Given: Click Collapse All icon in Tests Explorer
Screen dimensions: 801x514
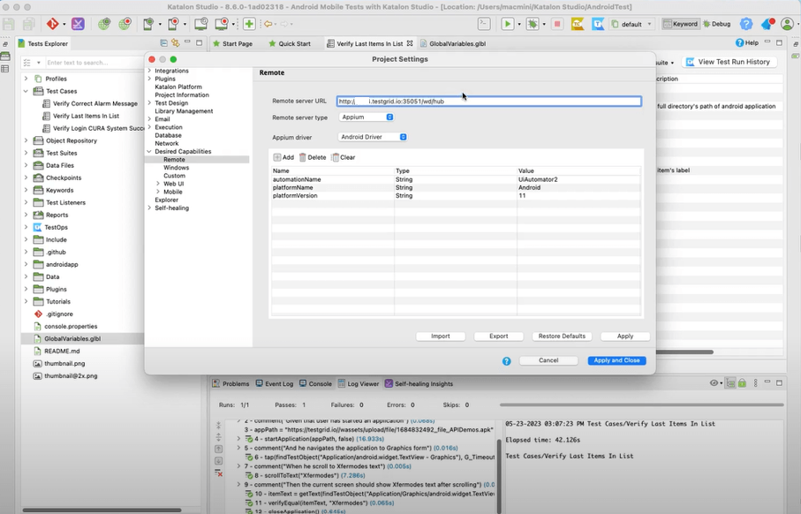Looking at the screenshot, I should pyautogui.click(x=163, y=43).
